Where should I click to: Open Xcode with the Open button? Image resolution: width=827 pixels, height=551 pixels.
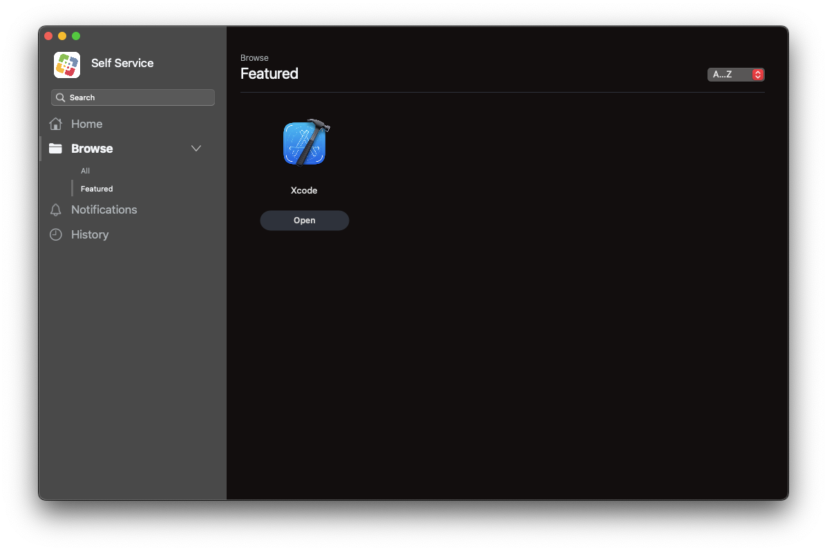click(x=304, y=221)
